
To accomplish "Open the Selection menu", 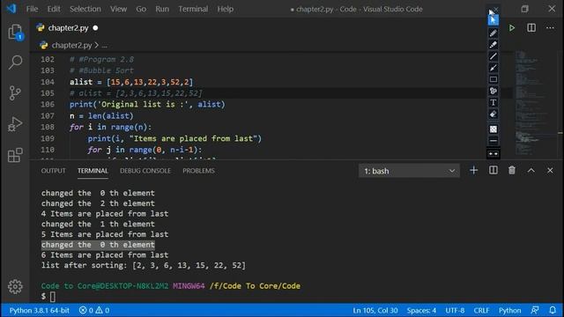I will [85, 9].
